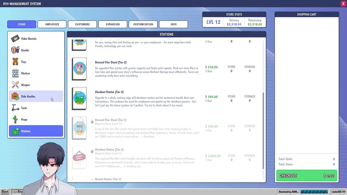
Task: Close the R99 Management System window
Action: [x=343, y=4]
